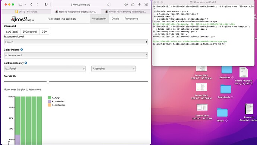The image size is (257, 145).
Task: Click the Safari share icon
Action: [133, 4]
